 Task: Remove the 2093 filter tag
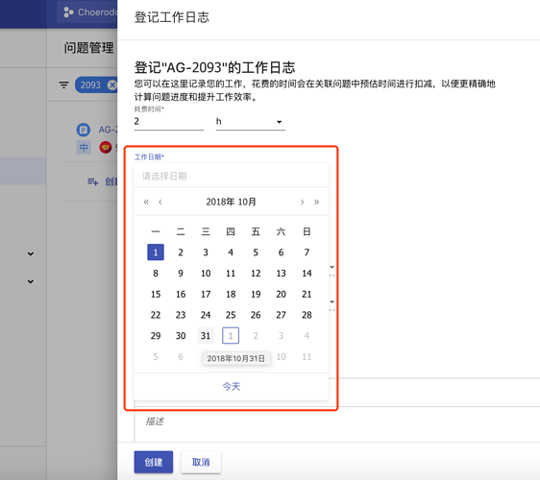click(x=111, y=84)
